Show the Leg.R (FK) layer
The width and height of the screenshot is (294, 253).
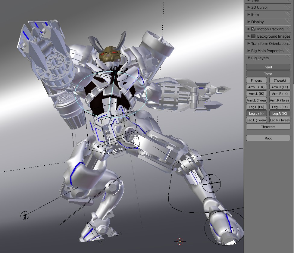(280, 107)
